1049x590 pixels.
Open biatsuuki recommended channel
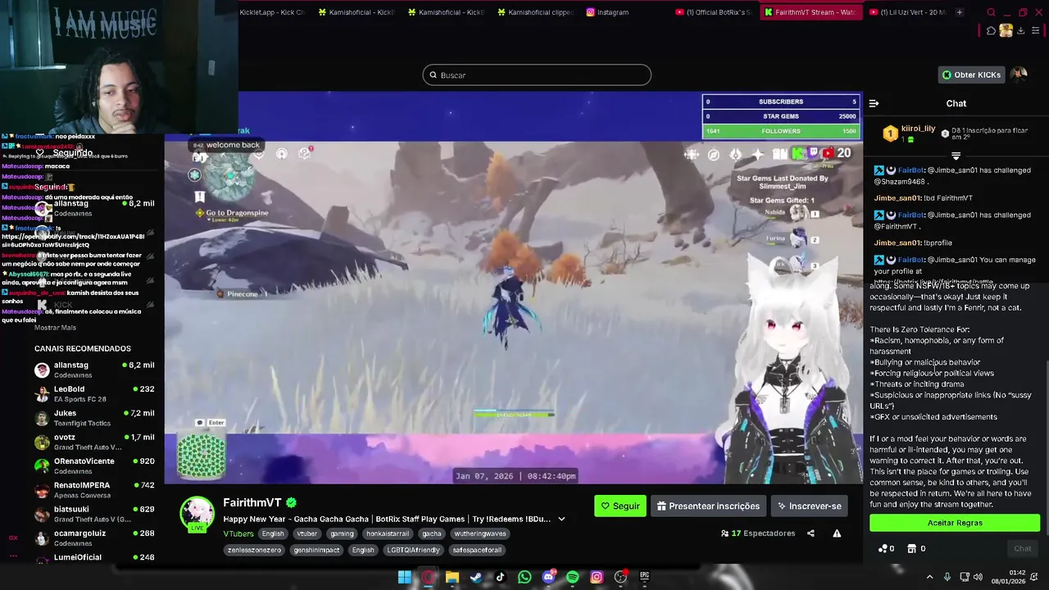(94, 514)
